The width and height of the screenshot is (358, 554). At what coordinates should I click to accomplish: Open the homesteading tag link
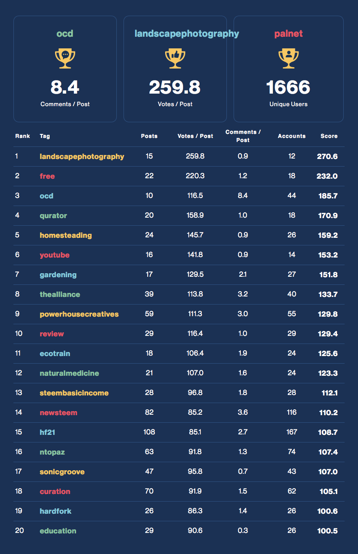pyautogui.click(x=65, y=235)
